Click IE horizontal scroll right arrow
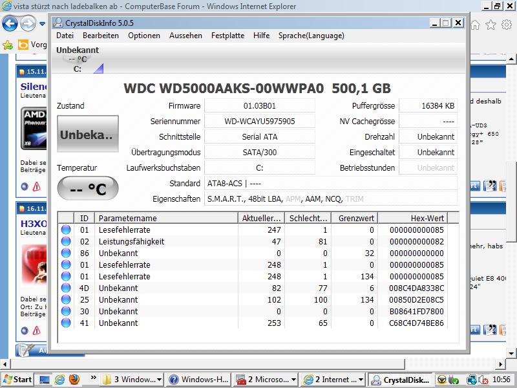 pos(500,364)
